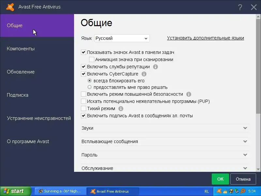Open the Язык language dropdown

122,38
